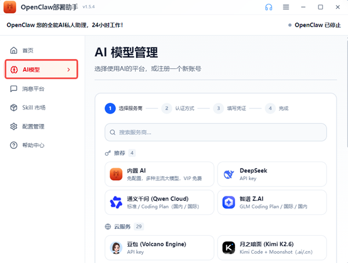Click the AI模型 brain icon

(14, 70)
